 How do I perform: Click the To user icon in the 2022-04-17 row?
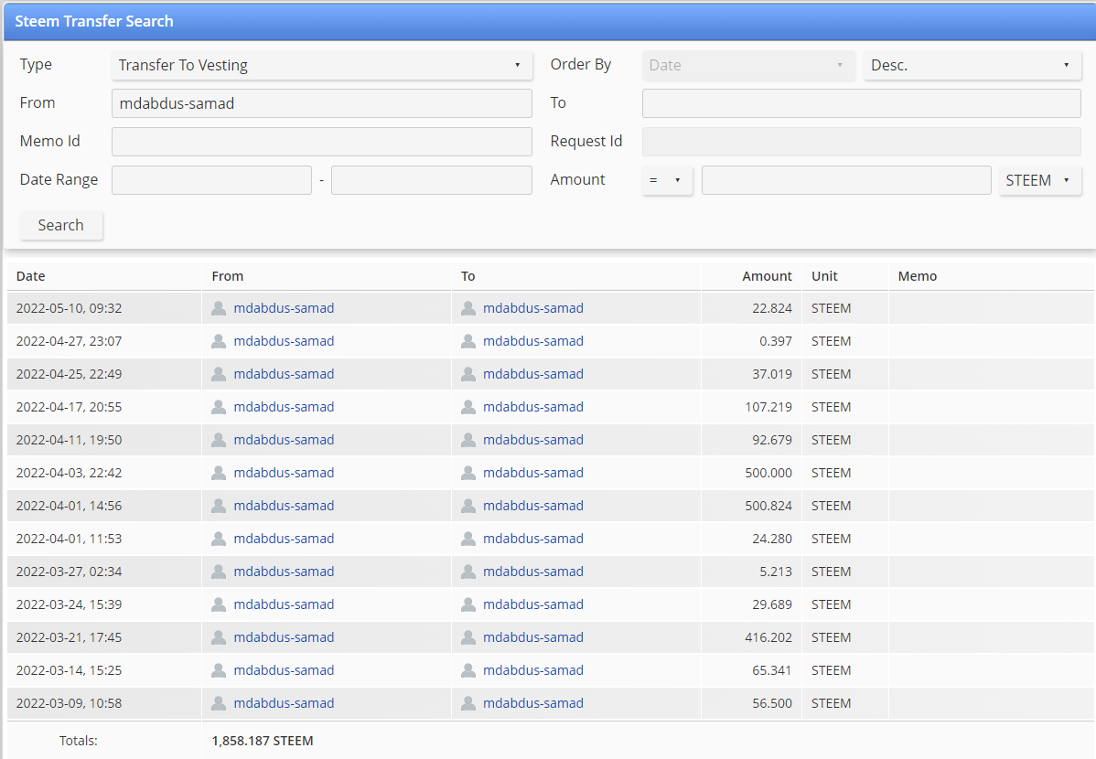point(468,407)
